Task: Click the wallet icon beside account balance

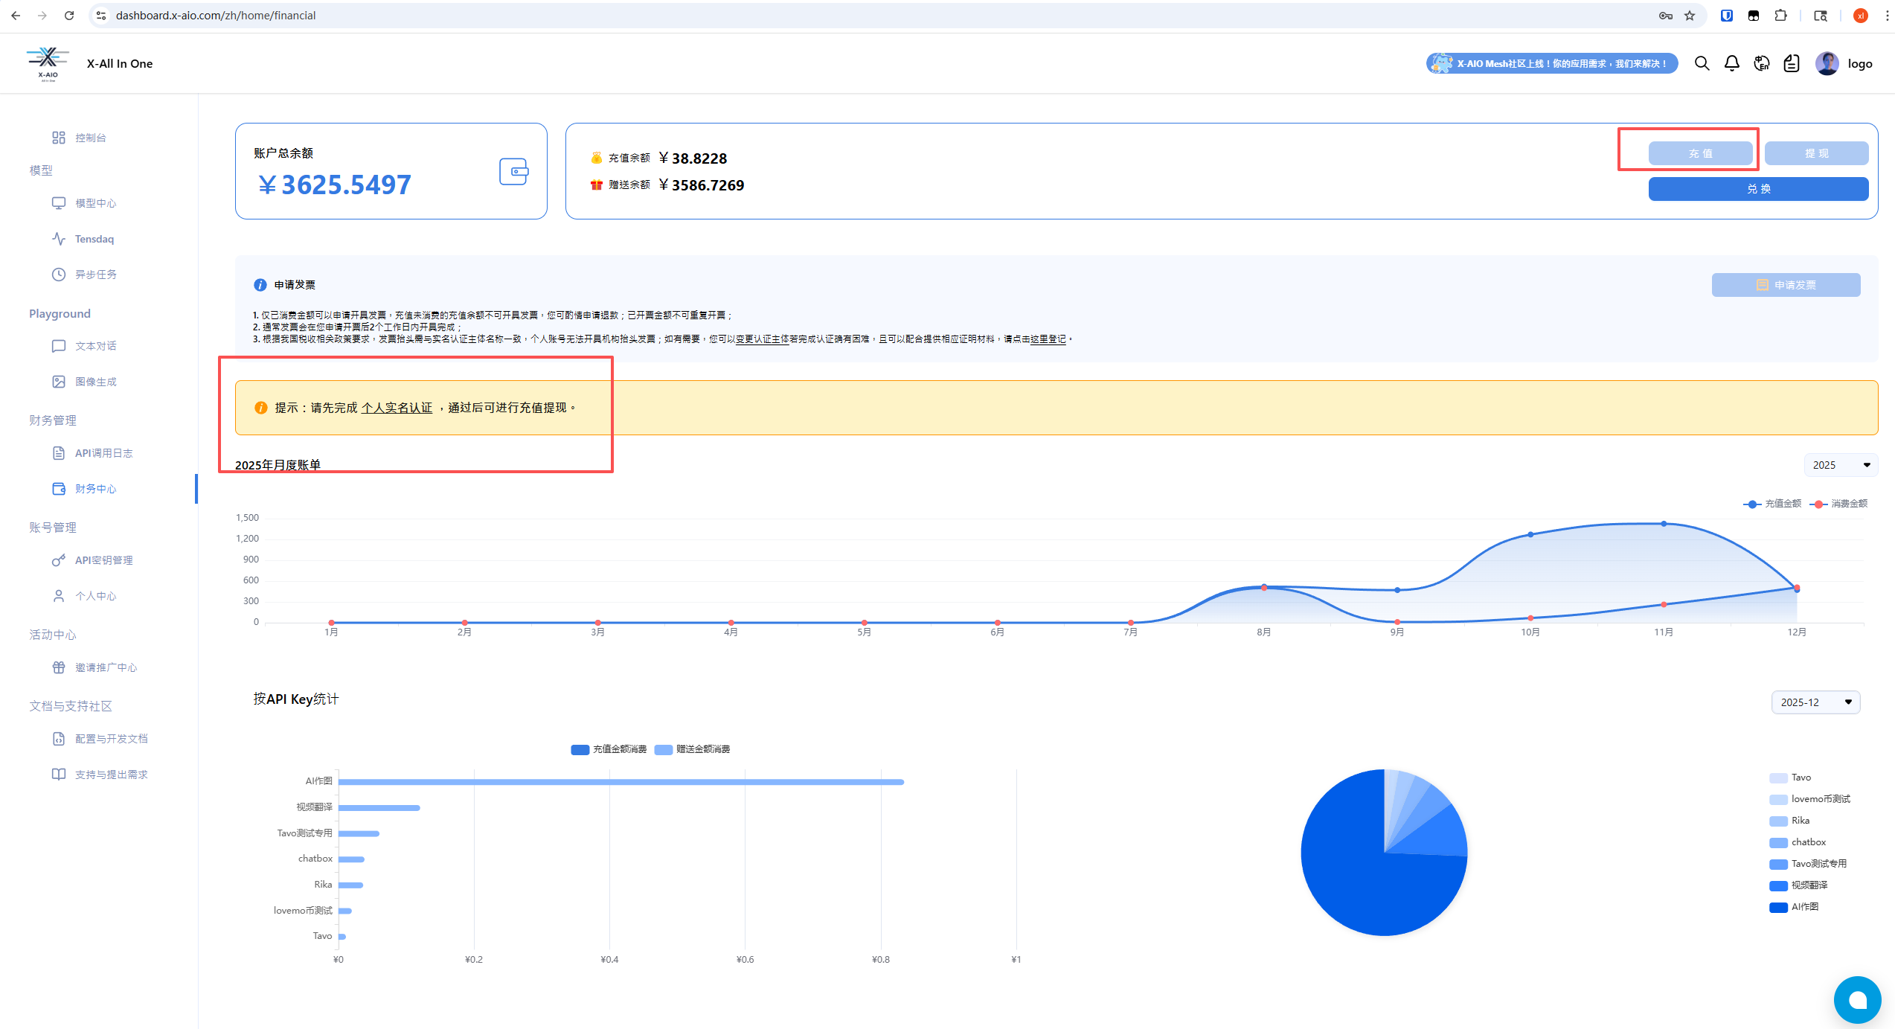Action: tap(513, 172)
